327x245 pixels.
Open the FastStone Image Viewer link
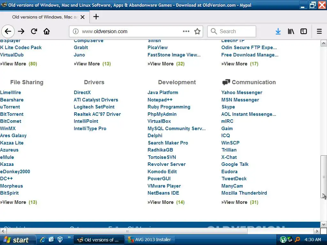174,55
